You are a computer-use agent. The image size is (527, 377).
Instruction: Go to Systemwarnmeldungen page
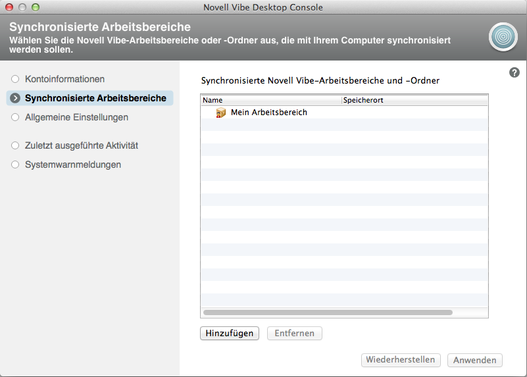[72, 164]
